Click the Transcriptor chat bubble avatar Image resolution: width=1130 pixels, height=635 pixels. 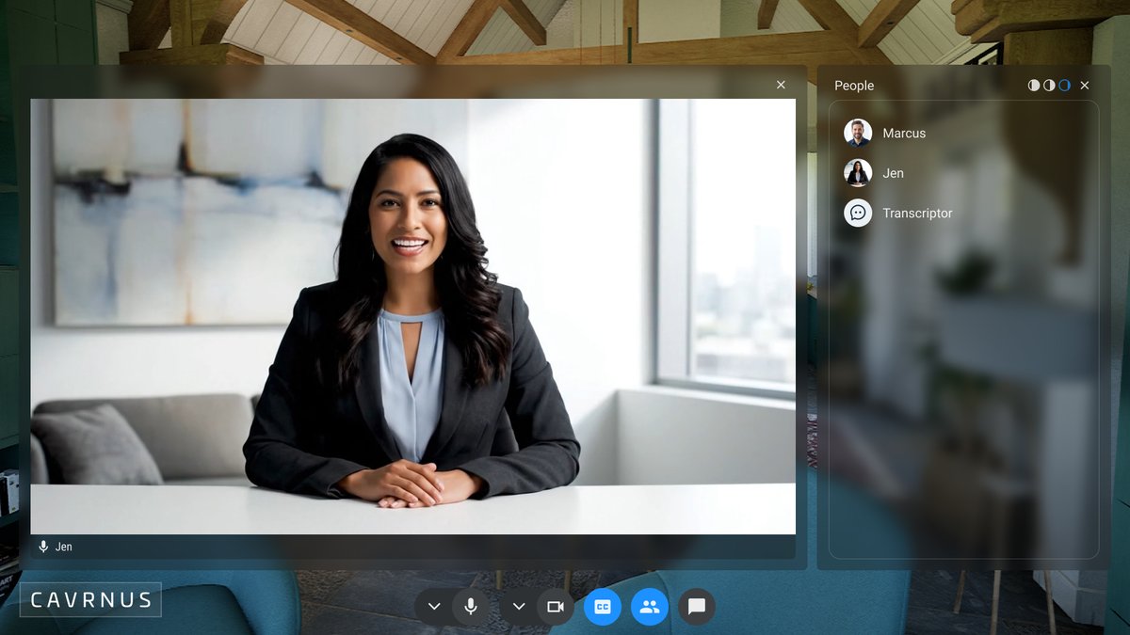click(x=858, y=213)
